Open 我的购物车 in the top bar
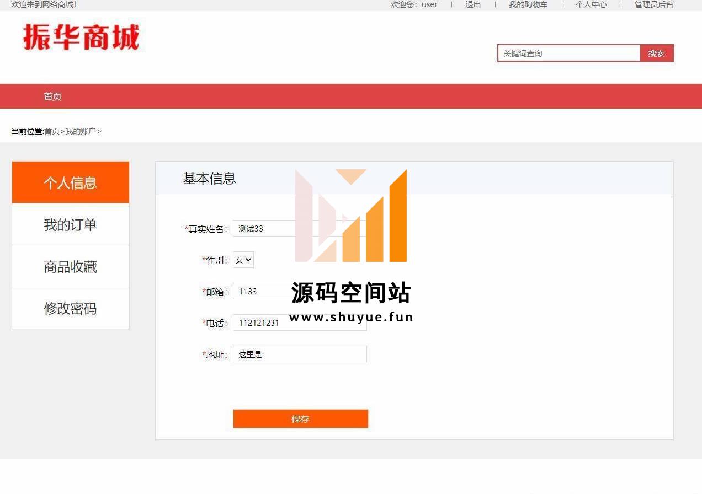 pos(528,4)
